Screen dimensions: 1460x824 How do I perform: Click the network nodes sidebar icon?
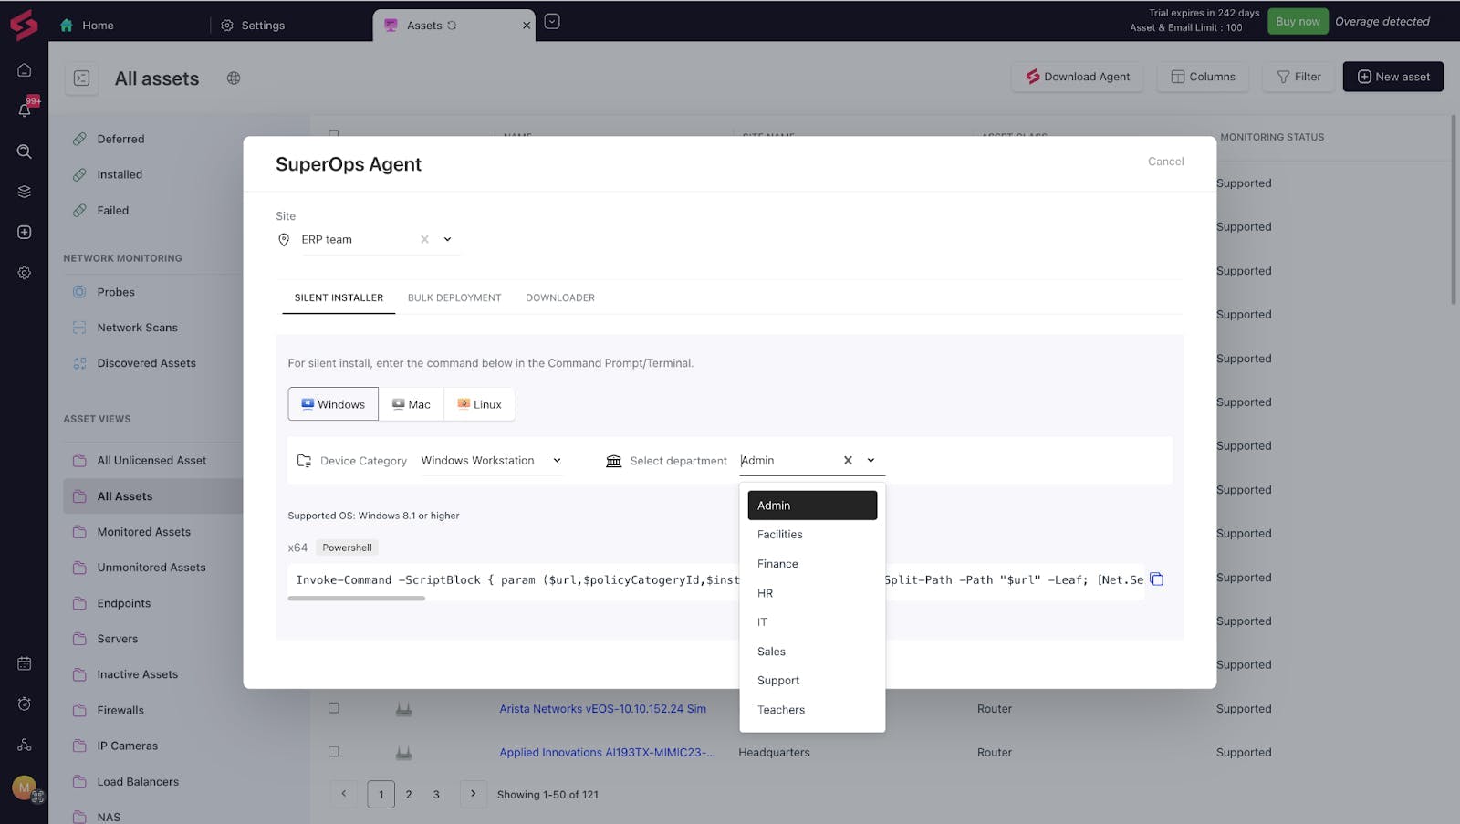click(x=25, y=745)
